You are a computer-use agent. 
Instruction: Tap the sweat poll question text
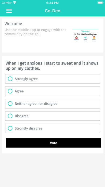pos(52,66)
